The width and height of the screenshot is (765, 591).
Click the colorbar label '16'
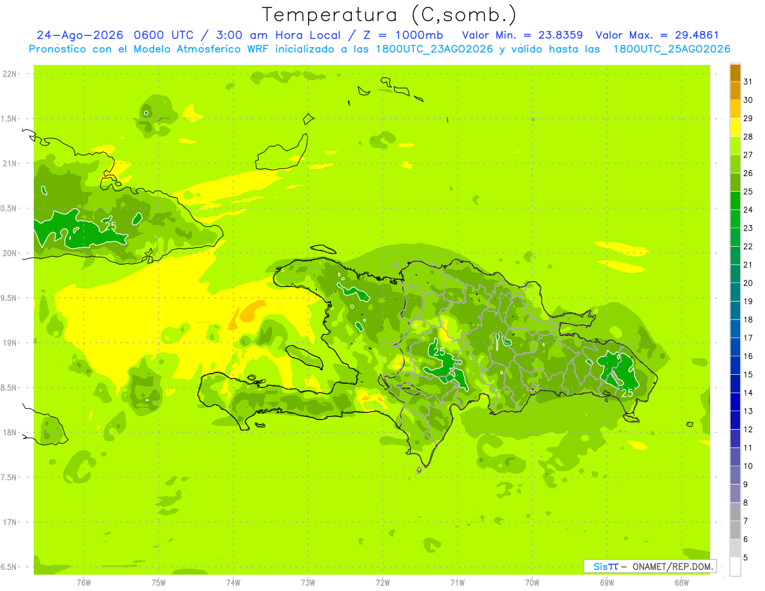[x=748, y=356]
